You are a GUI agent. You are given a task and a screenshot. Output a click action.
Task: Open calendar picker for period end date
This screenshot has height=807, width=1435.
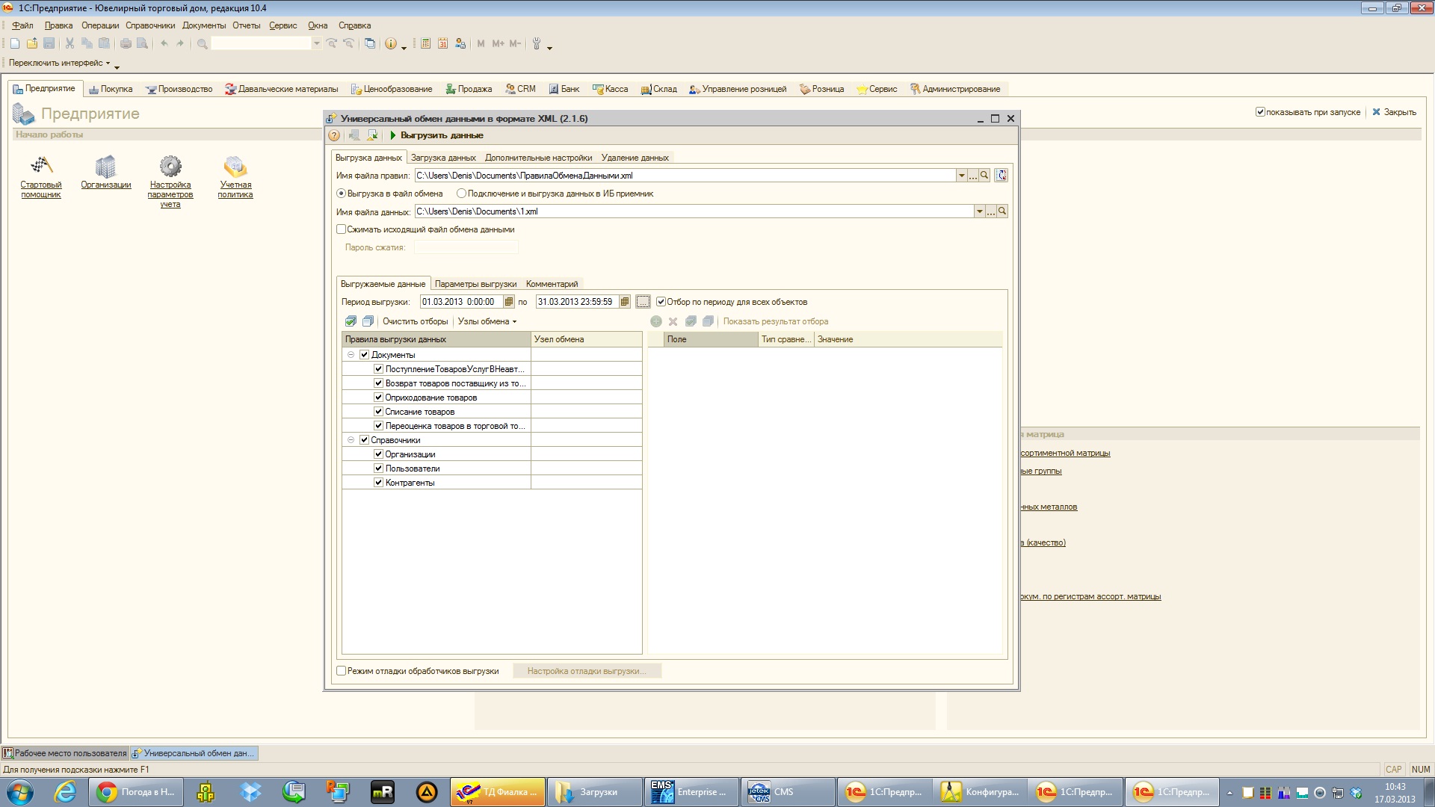(x=625, y=302)
